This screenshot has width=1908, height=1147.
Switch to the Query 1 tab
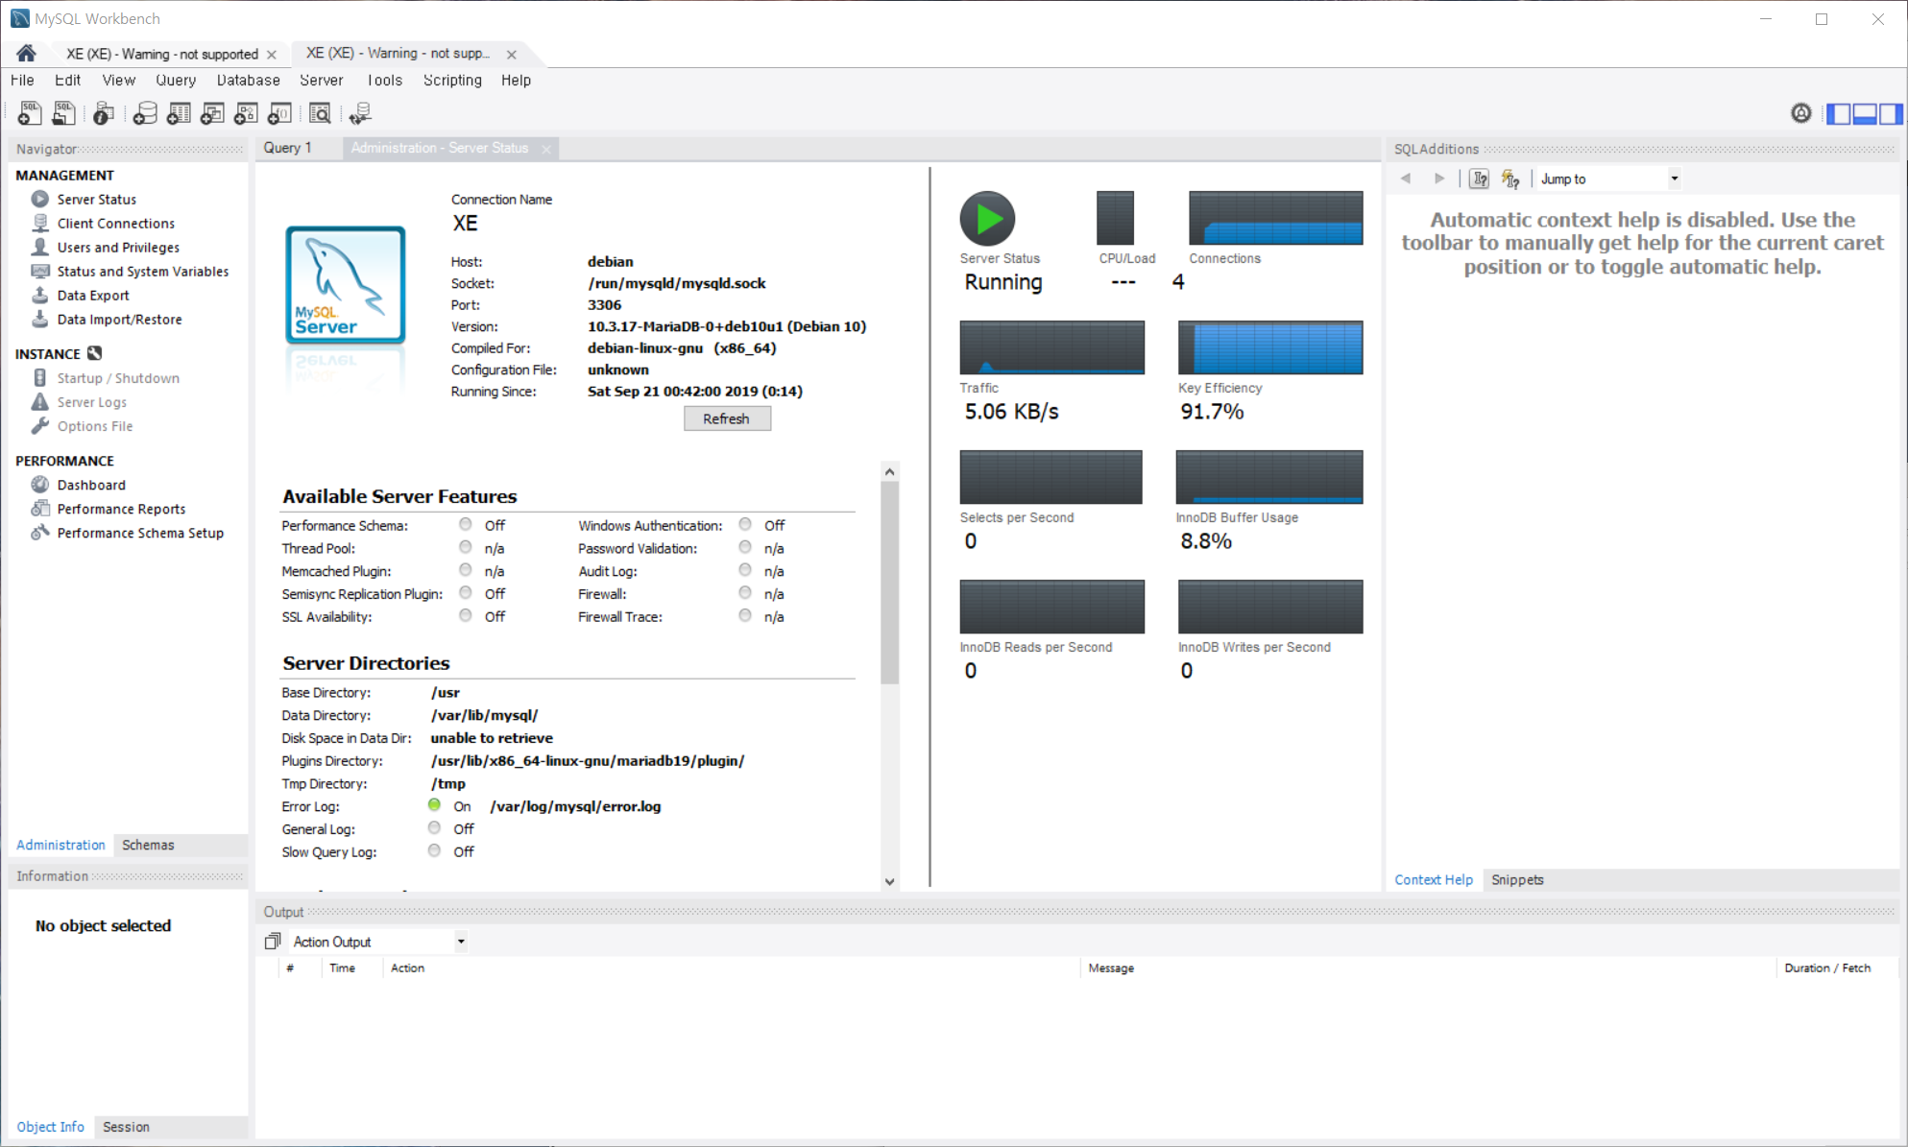click(287, 147)
